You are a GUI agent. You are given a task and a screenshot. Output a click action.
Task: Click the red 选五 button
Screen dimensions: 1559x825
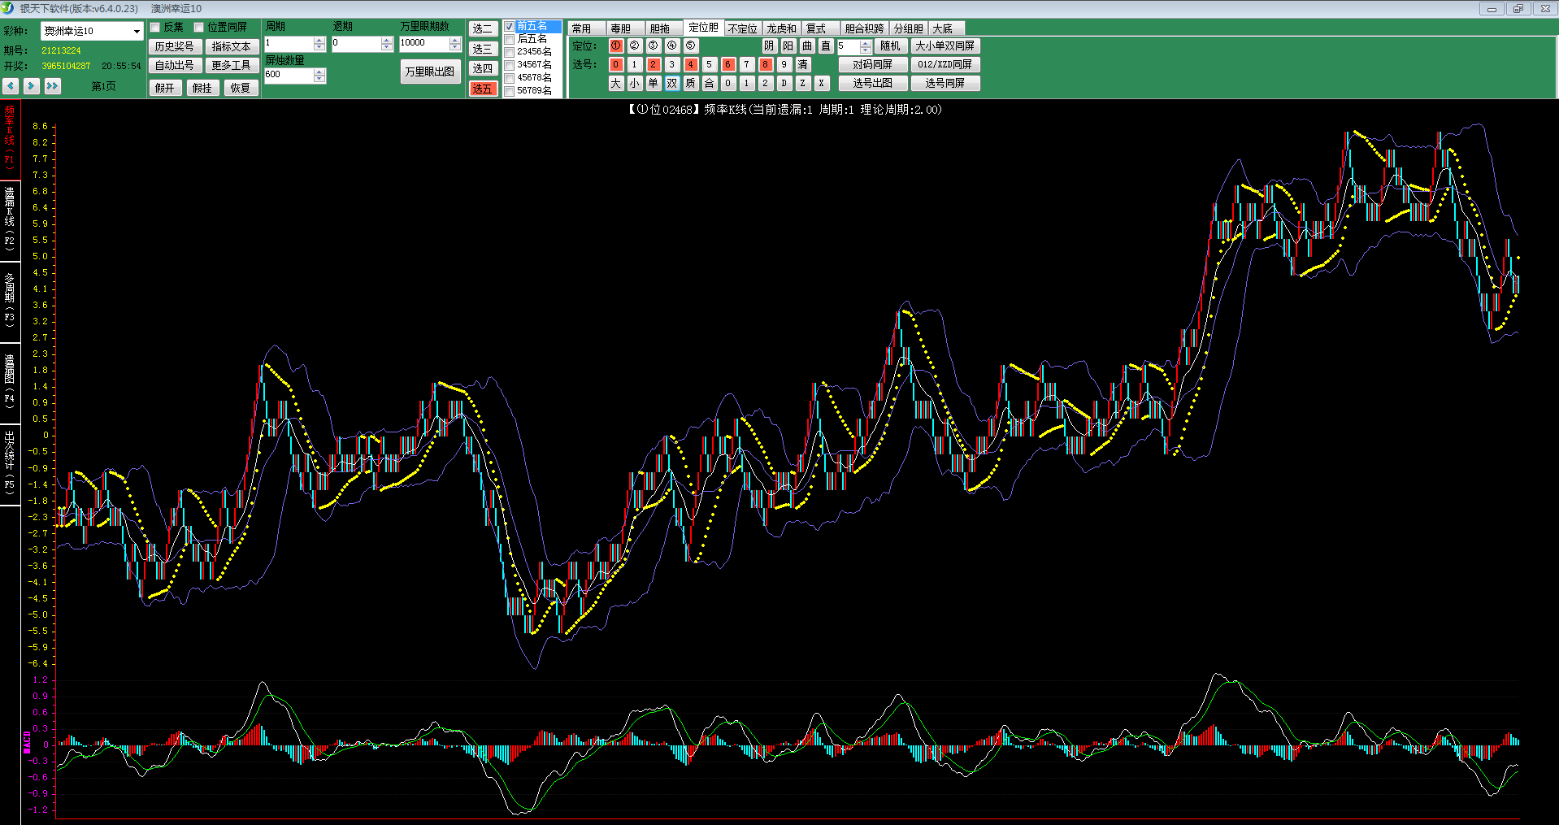(483, 89)
